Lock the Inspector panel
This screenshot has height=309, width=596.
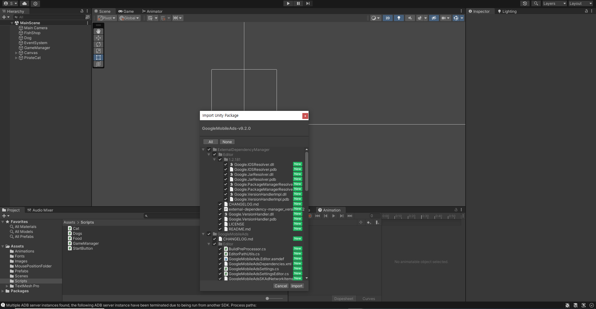tap(586, 11)
